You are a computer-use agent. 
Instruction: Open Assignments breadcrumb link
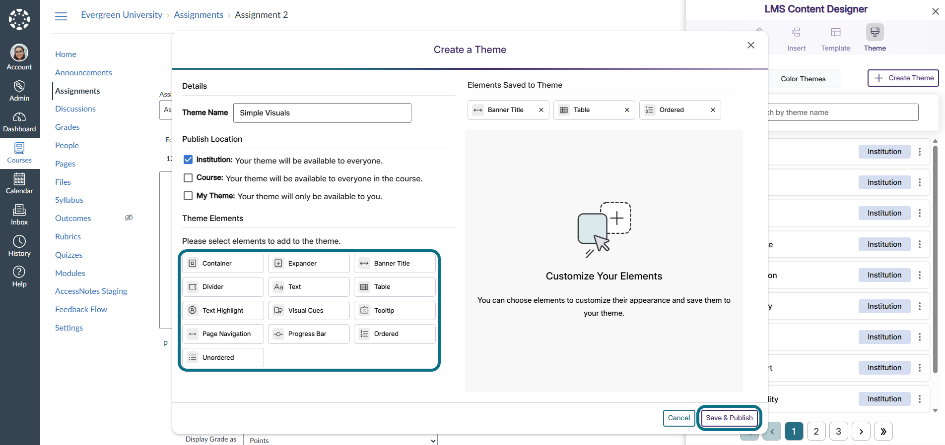click(x=199, y=15)
